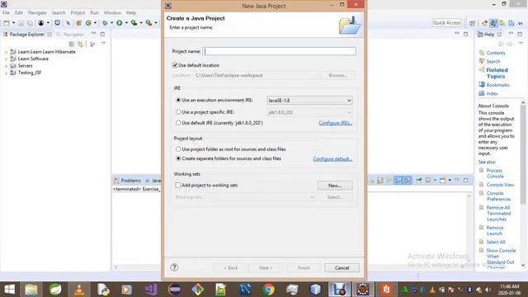This screenshot has height=297, width=528.
Task: Click the Configure JREs link
Action: point(336,123)
